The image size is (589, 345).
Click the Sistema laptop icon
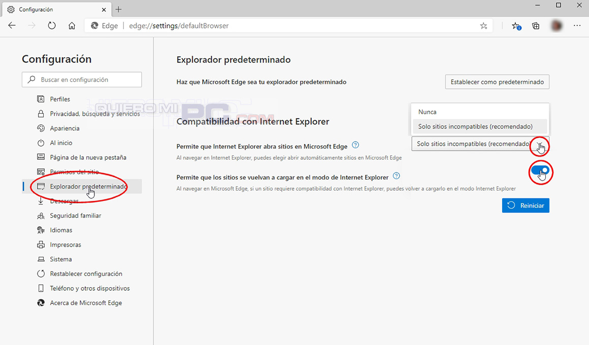click(41, 259)
